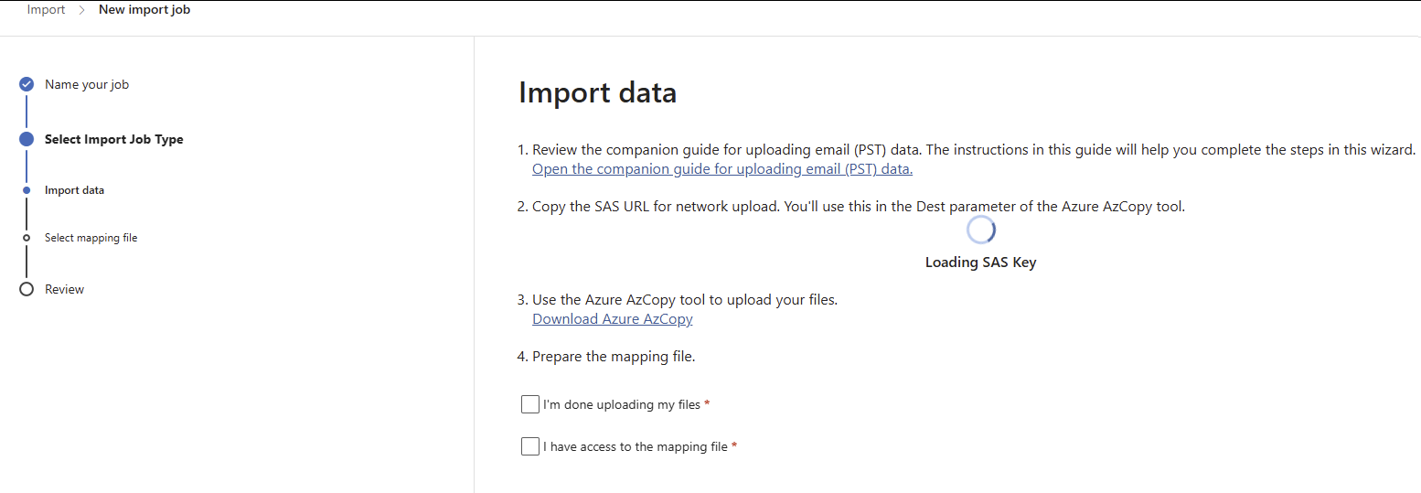
Task: Click the empty circle icon beside Review step
Action: click(x=27, y=289)
